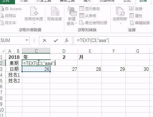153x117 pixels.
Task: Cancel the formula with the X button
Action: 45,40
